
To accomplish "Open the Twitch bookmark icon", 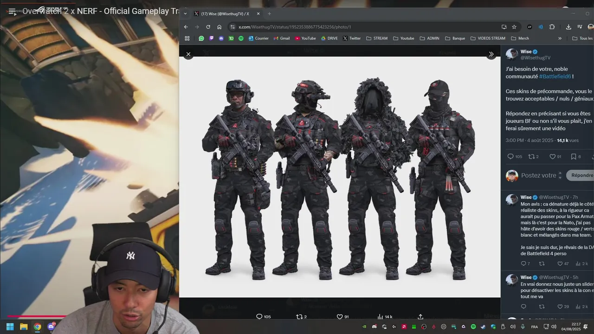I will 211,39.
